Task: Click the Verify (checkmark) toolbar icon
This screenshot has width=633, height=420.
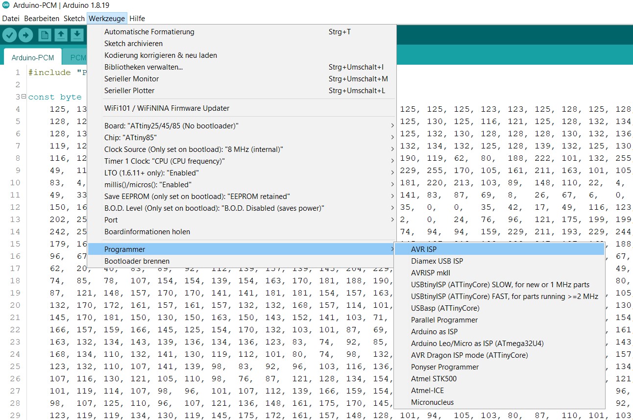Action: [10, 35]
